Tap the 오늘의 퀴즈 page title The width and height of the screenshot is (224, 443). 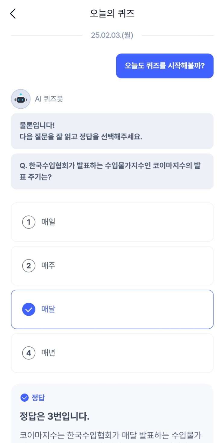coord(112,14)
